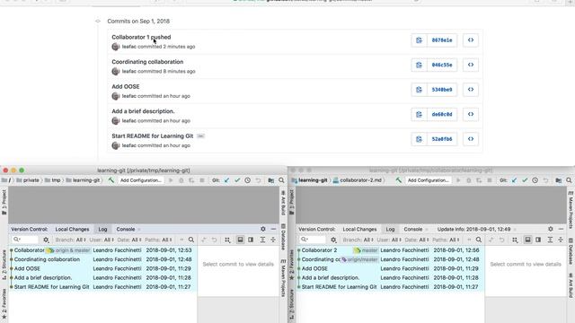This screenshot has width=575, height=323.
Task: Select 12:53 Collaborator commit row in /private/tmp/learning-git window
Action: coord(102,250)
